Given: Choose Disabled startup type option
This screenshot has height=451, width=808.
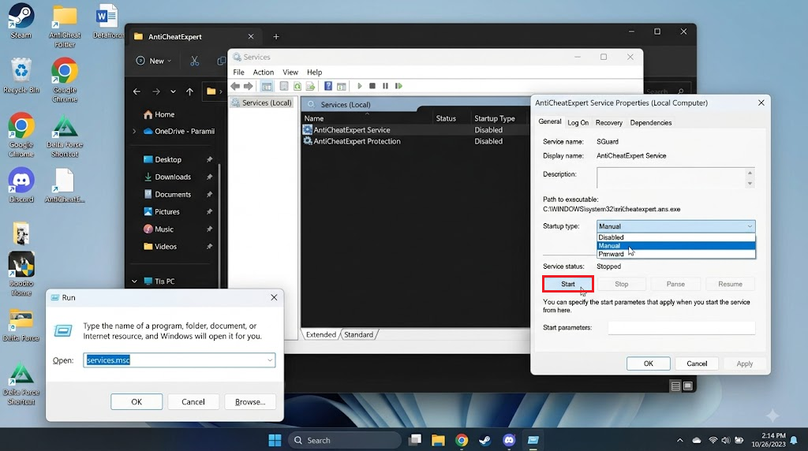Looking at the screenshot, I should pyautogui.click(x=676, y=237).
